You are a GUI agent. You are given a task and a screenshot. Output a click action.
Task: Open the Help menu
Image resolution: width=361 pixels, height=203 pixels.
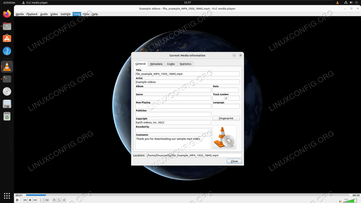[95, 14]
